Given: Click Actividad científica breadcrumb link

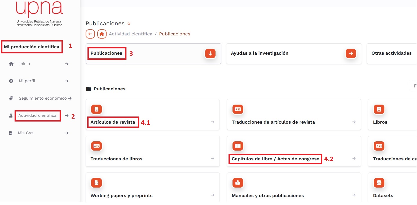Looking at the screenshot, I should click(130, 34).
